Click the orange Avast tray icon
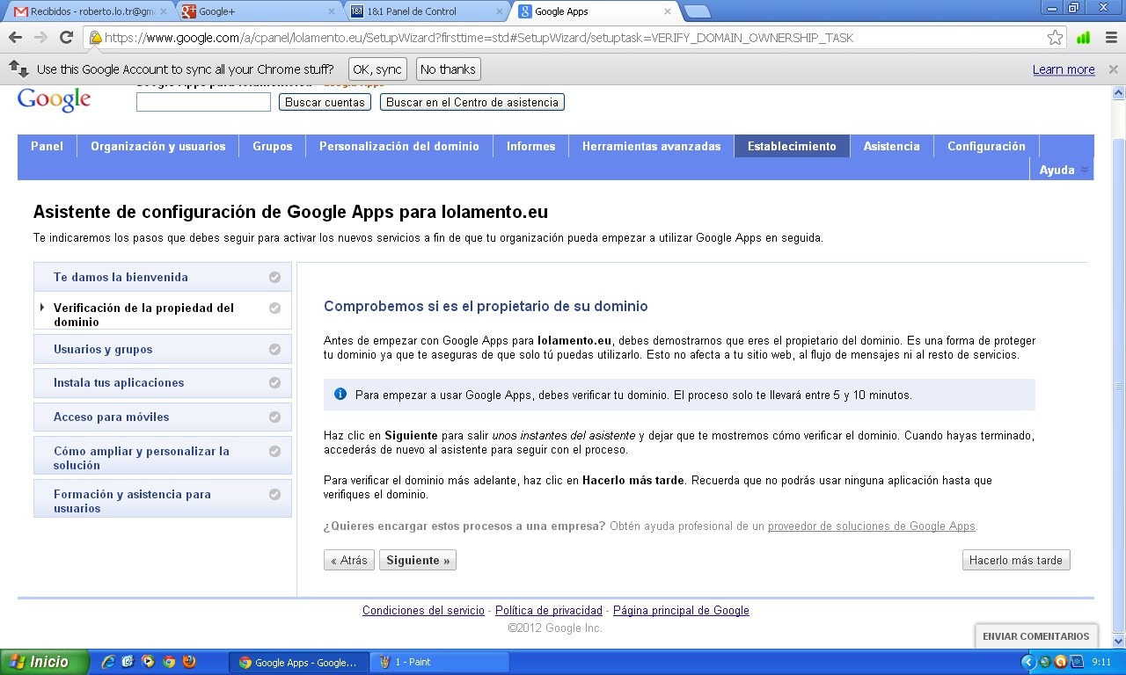The width and height of the screenshot is (1126, 675). click(x=1060, y=662)
